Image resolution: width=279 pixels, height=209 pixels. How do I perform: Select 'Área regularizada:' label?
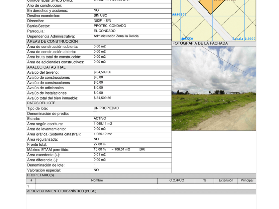pos(43,140)
